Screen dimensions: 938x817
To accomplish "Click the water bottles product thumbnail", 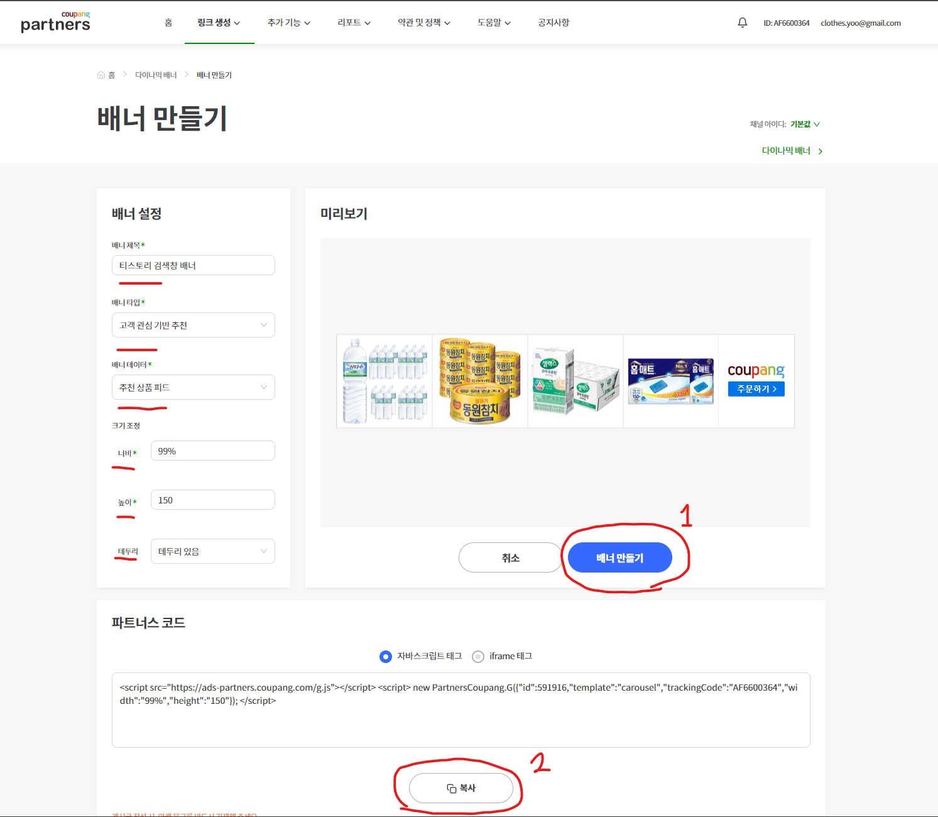I will click(384, 381).
